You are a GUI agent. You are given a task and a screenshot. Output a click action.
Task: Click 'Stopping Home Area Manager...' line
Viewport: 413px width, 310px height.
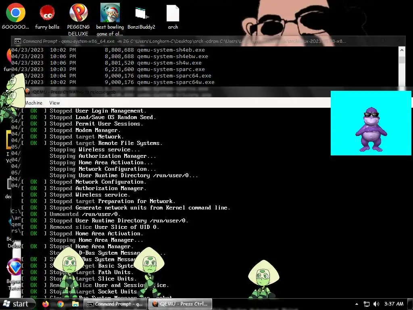click(96, 240)
